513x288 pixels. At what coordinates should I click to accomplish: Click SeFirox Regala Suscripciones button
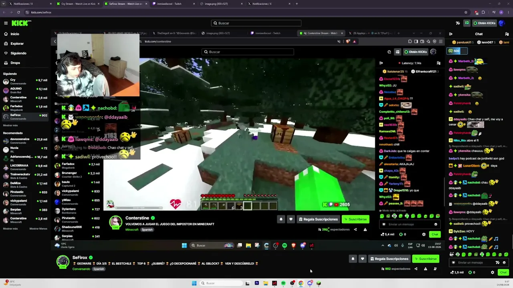389,259
